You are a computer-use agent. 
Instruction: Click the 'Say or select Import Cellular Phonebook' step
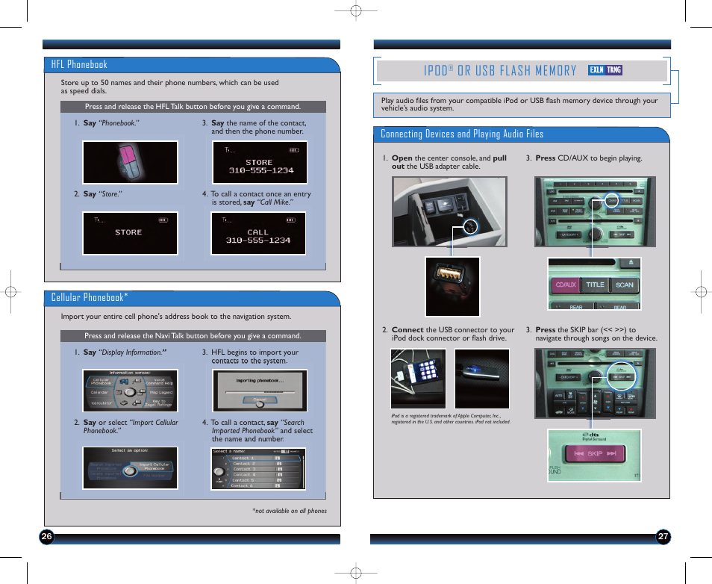(126, 426)
